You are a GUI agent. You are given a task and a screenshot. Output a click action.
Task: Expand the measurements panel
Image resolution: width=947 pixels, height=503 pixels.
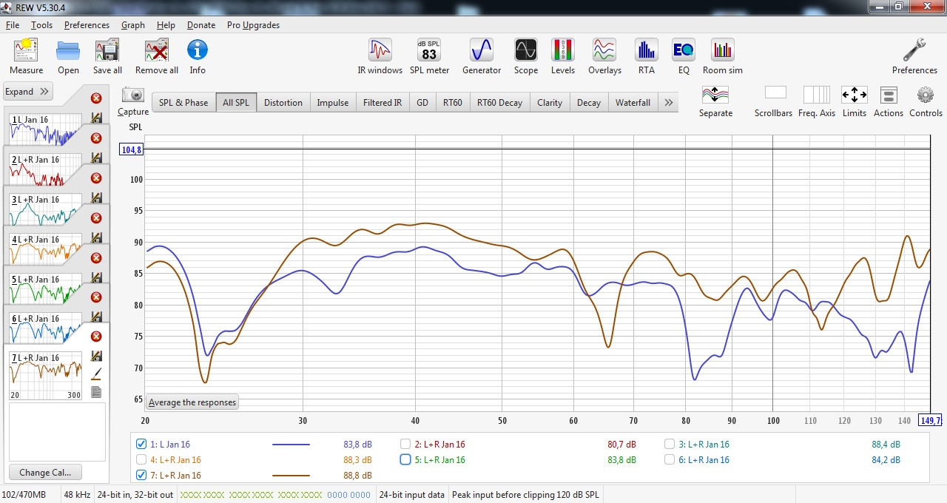point(27,92)
